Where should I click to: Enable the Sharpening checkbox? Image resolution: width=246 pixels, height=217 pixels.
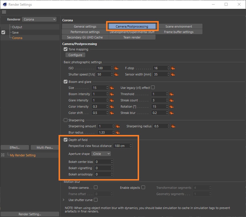pos(66,120)
